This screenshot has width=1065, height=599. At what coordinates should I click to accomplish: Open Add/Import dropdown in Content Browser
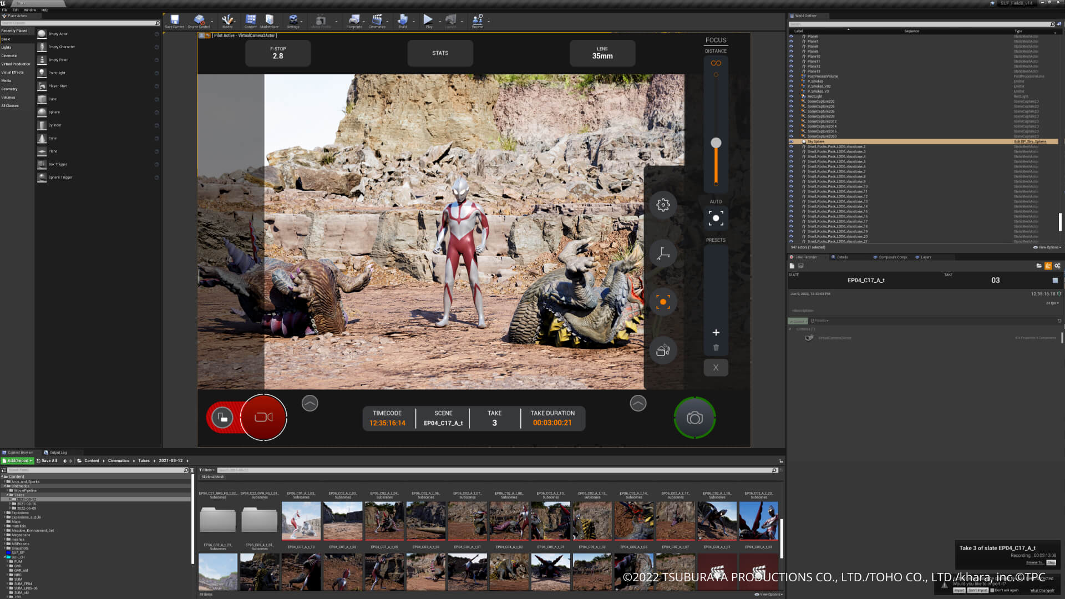pyautogui.click(x=18, y=461)
